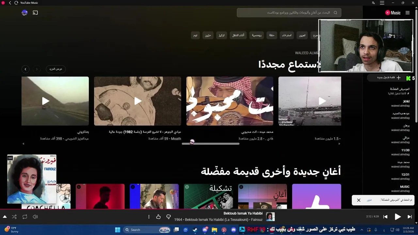Click the small album thumbnail in the player bar

pos(270,217)
